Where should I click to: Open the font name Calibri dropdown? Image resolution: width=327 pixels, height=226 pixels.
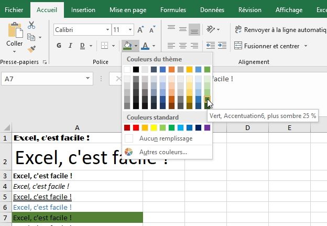tap(107, 30)
